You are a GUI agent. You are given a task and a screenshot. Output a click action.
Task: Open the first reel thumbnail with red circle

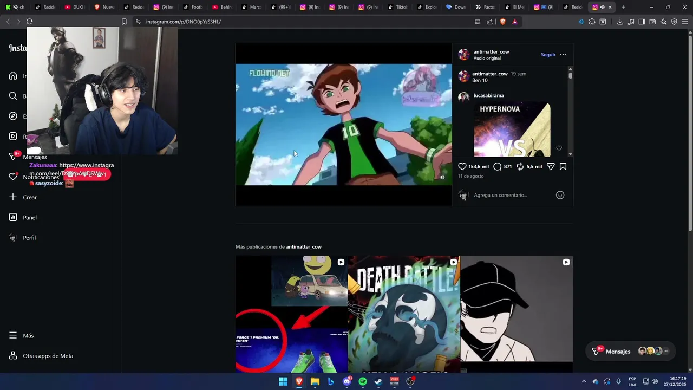[x=291, y=314]
